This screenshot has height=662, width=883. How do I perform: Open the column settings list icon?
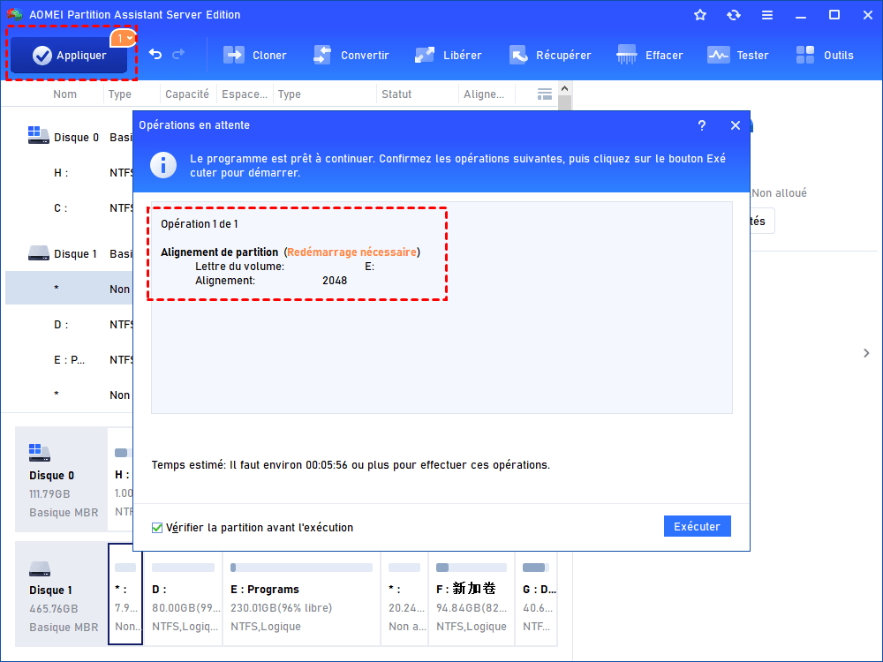tap(544, 94)
